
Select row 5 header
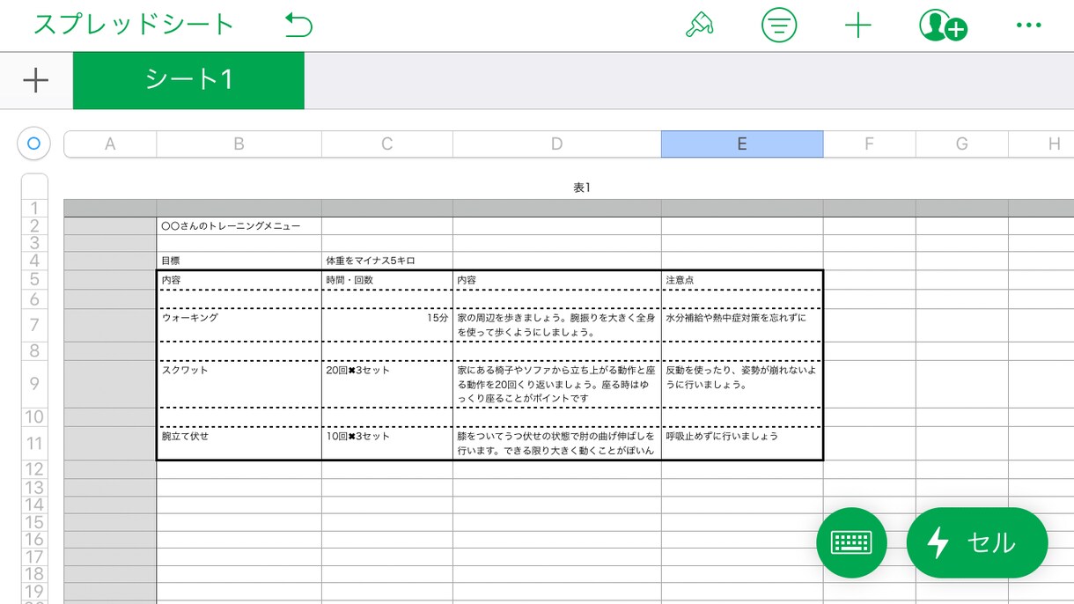(x=34, y=280)
